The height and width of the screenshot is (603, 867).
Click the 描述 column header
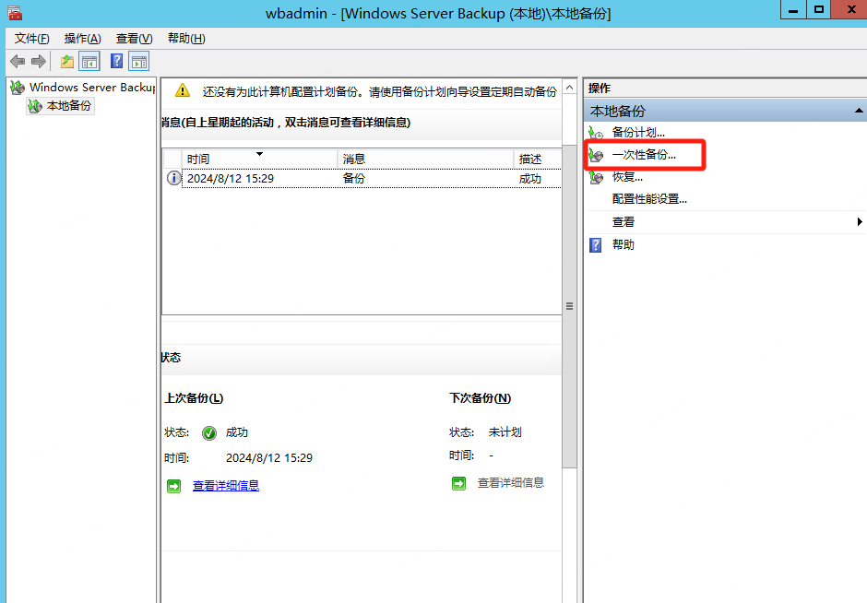pos(537,160)
